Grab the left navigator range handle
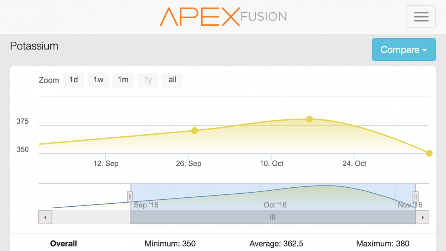 [130, 196]
